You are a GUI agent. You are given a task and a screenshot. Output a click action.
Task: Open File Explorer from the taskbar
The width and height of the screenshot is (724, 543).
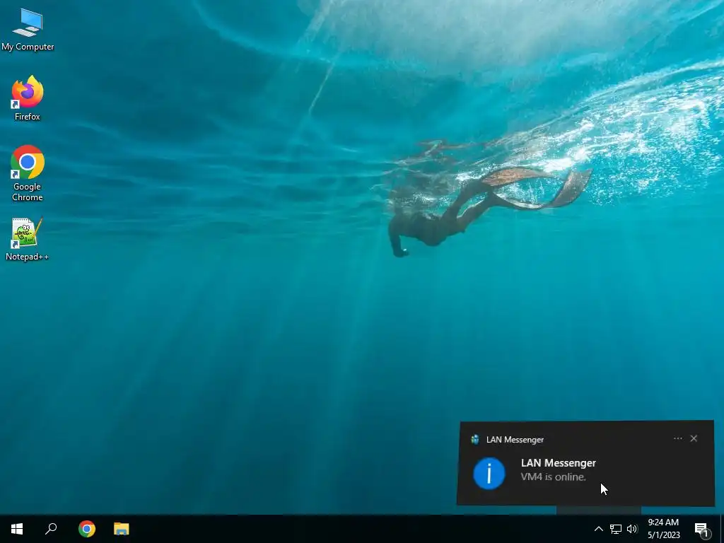[x=122, y=529]
